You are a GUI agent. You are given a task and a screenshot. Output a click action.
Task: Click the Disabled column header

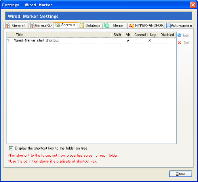(x=167, y=35)
